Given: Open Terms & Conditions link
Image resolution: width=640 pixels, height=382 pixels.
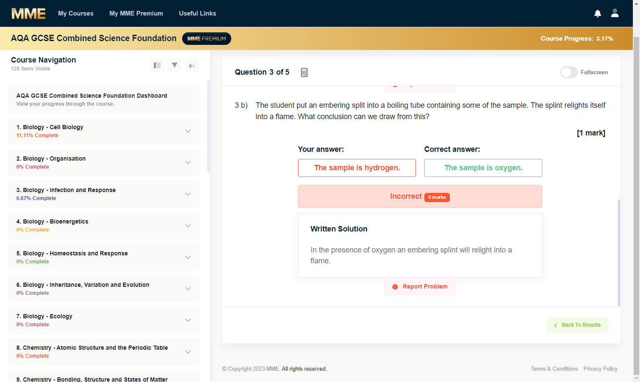Looking at the screenshot, I should [554, 369].
